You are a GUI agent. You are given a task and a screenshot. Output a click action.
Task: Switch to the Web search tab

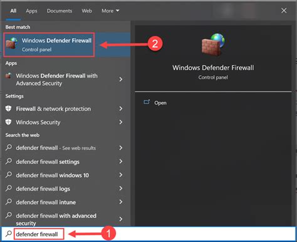pyautogui.click(x=86, y=11)
